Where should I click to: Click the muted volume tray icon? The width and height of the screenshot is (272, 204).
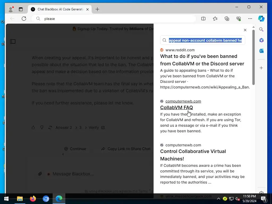click(x=238, y=199)
